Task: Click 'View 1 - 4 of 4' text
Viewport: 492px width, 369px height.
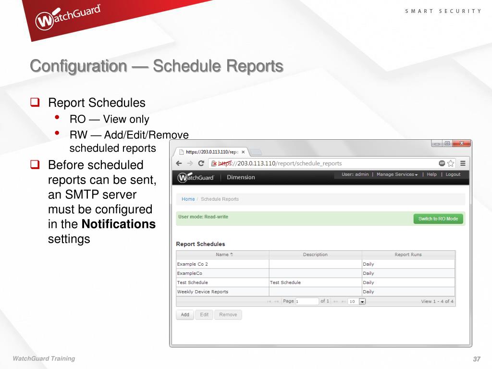Action: click(x=437, y=301)
